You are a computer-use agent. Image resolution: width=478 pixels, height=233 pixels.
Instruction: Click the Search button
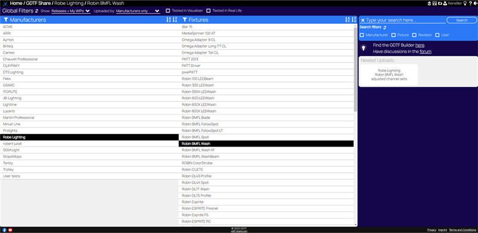pos(461,20)
